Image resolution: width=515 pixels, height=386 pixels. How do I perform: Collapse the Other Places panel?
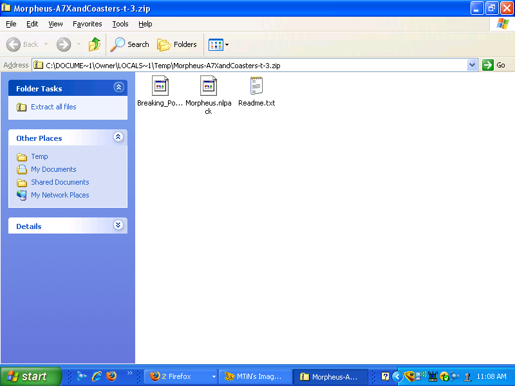point(118,137)
